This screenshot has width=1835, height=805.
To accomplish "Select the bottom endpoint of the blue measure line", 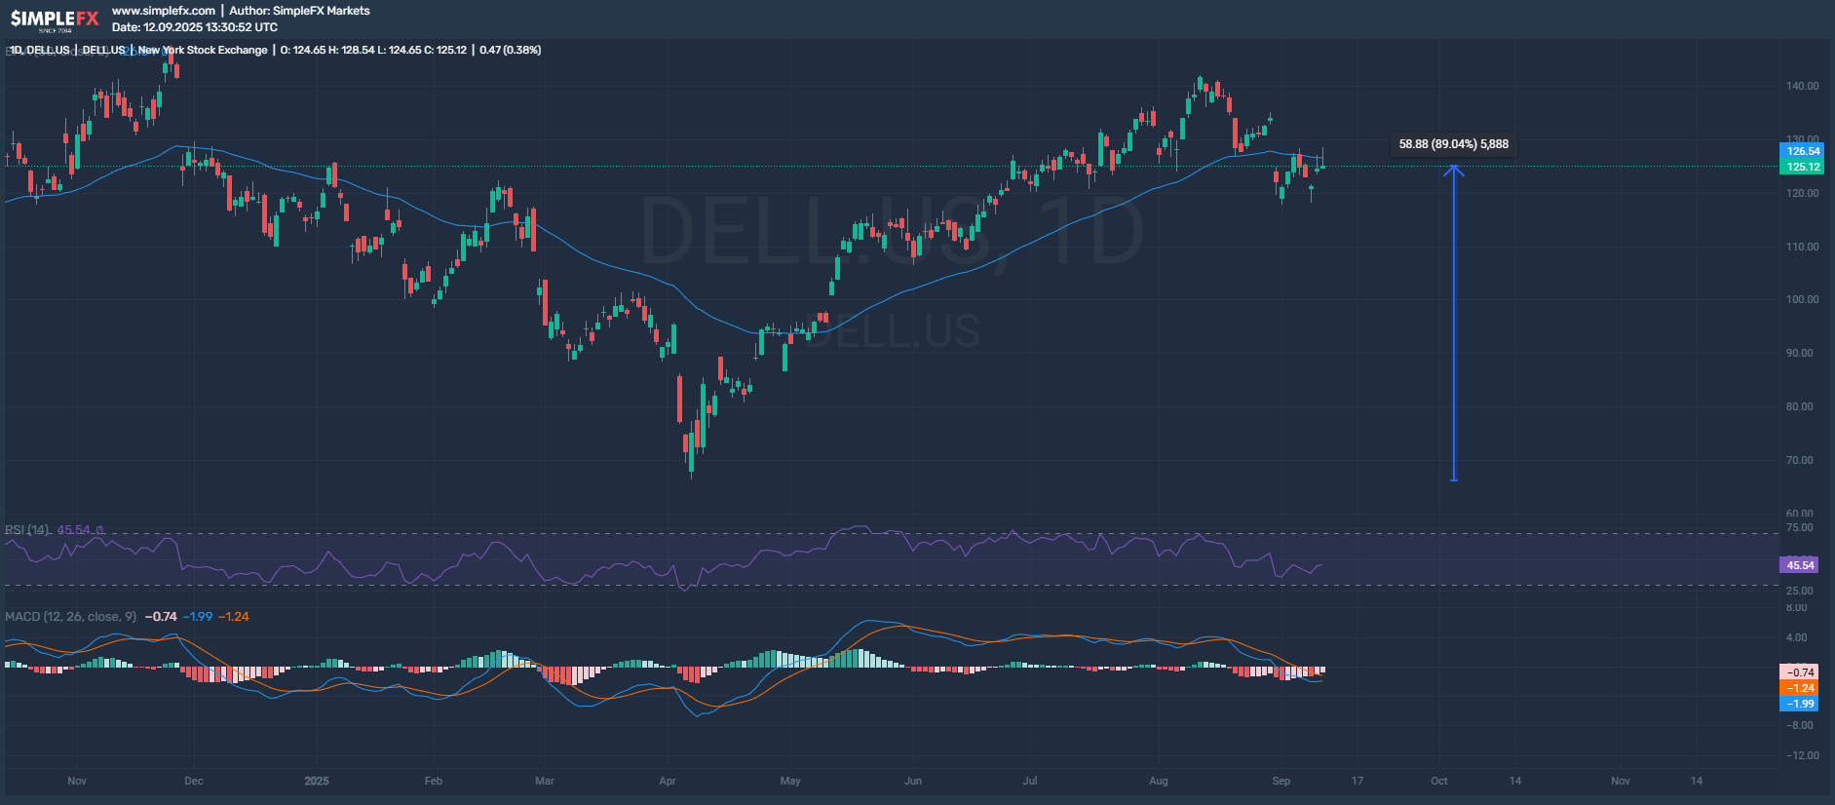I will (1453, 479).
